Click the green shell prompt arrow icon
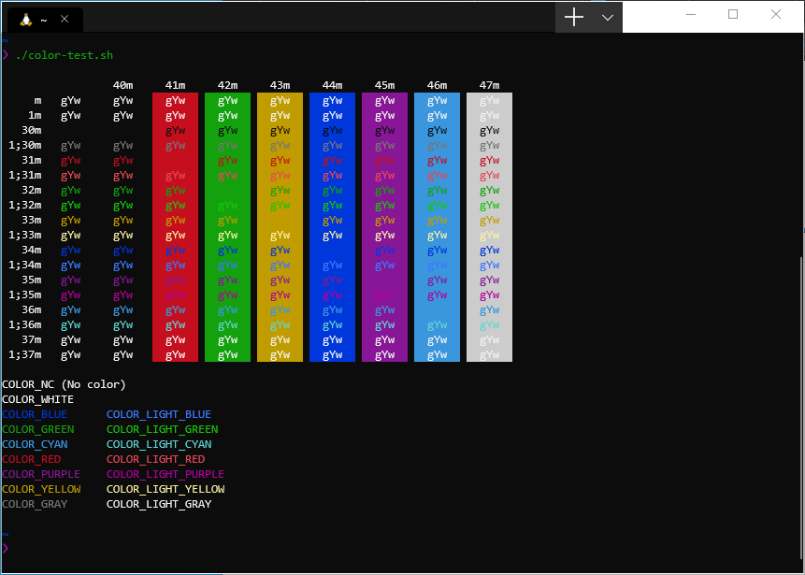Screen dimensions: 805x575 (x=7, y=55)
